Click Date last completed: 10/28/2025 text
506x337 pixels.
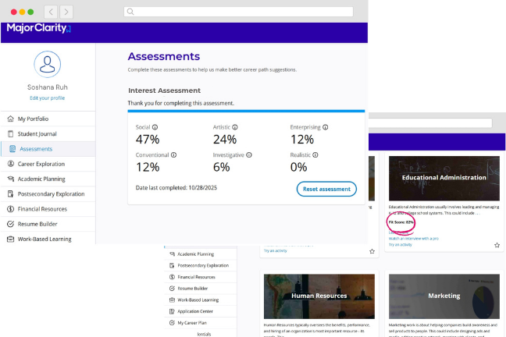(176, 188)
